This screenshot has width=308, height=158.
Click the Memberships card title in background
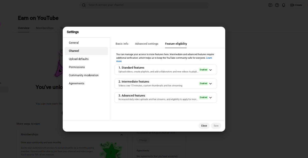[29, 134]
